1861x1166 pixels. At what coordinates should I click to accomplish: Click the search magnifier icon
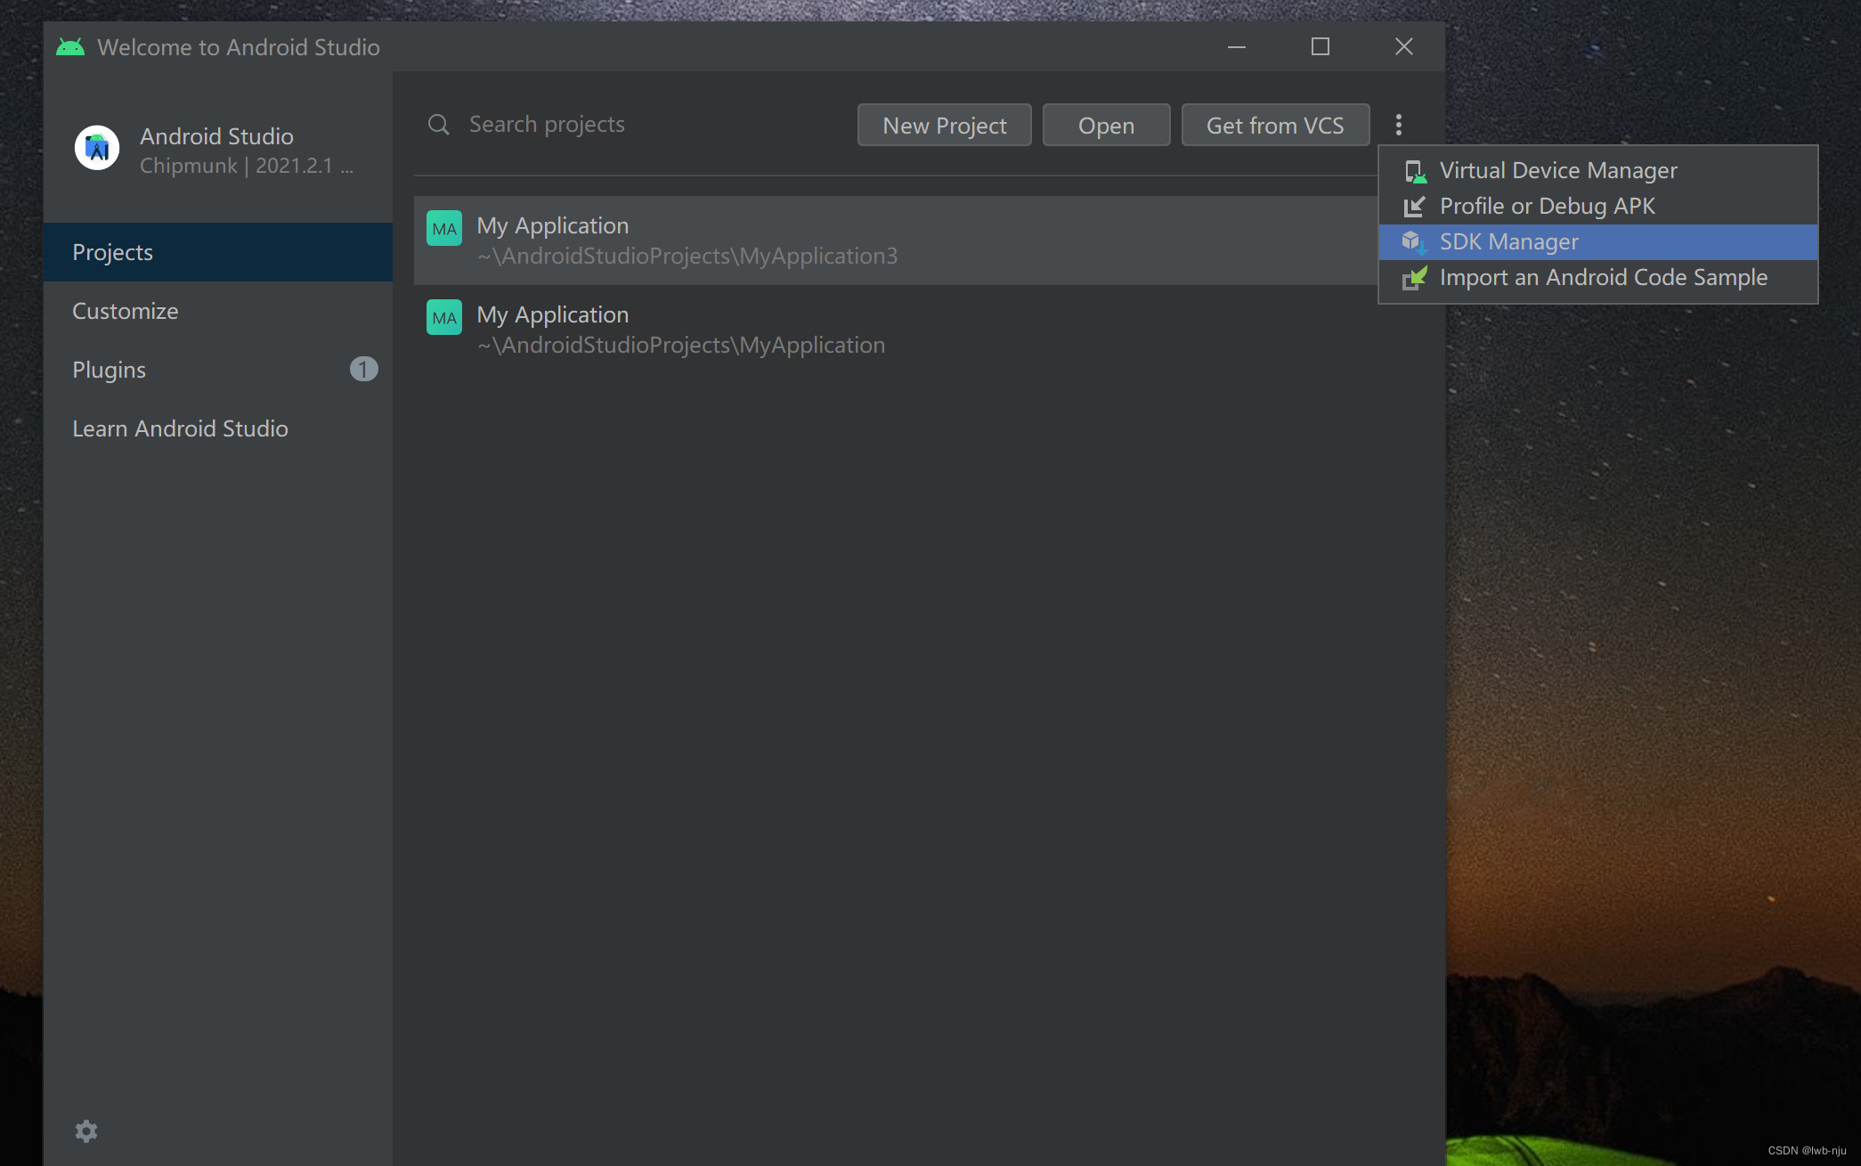tap(438, 125)
